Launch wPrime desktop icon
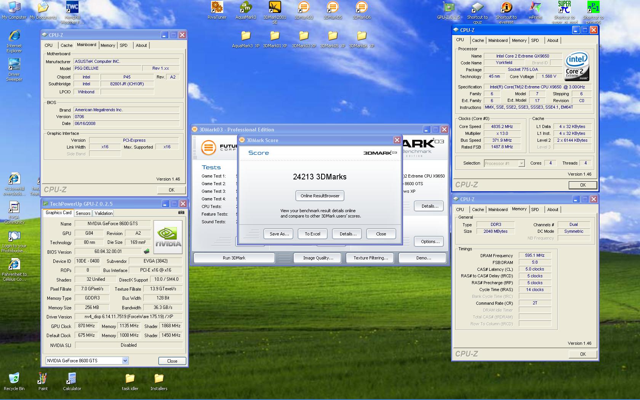Image resolution: width=640 pixels, height=400 pixels. [535, 10]
